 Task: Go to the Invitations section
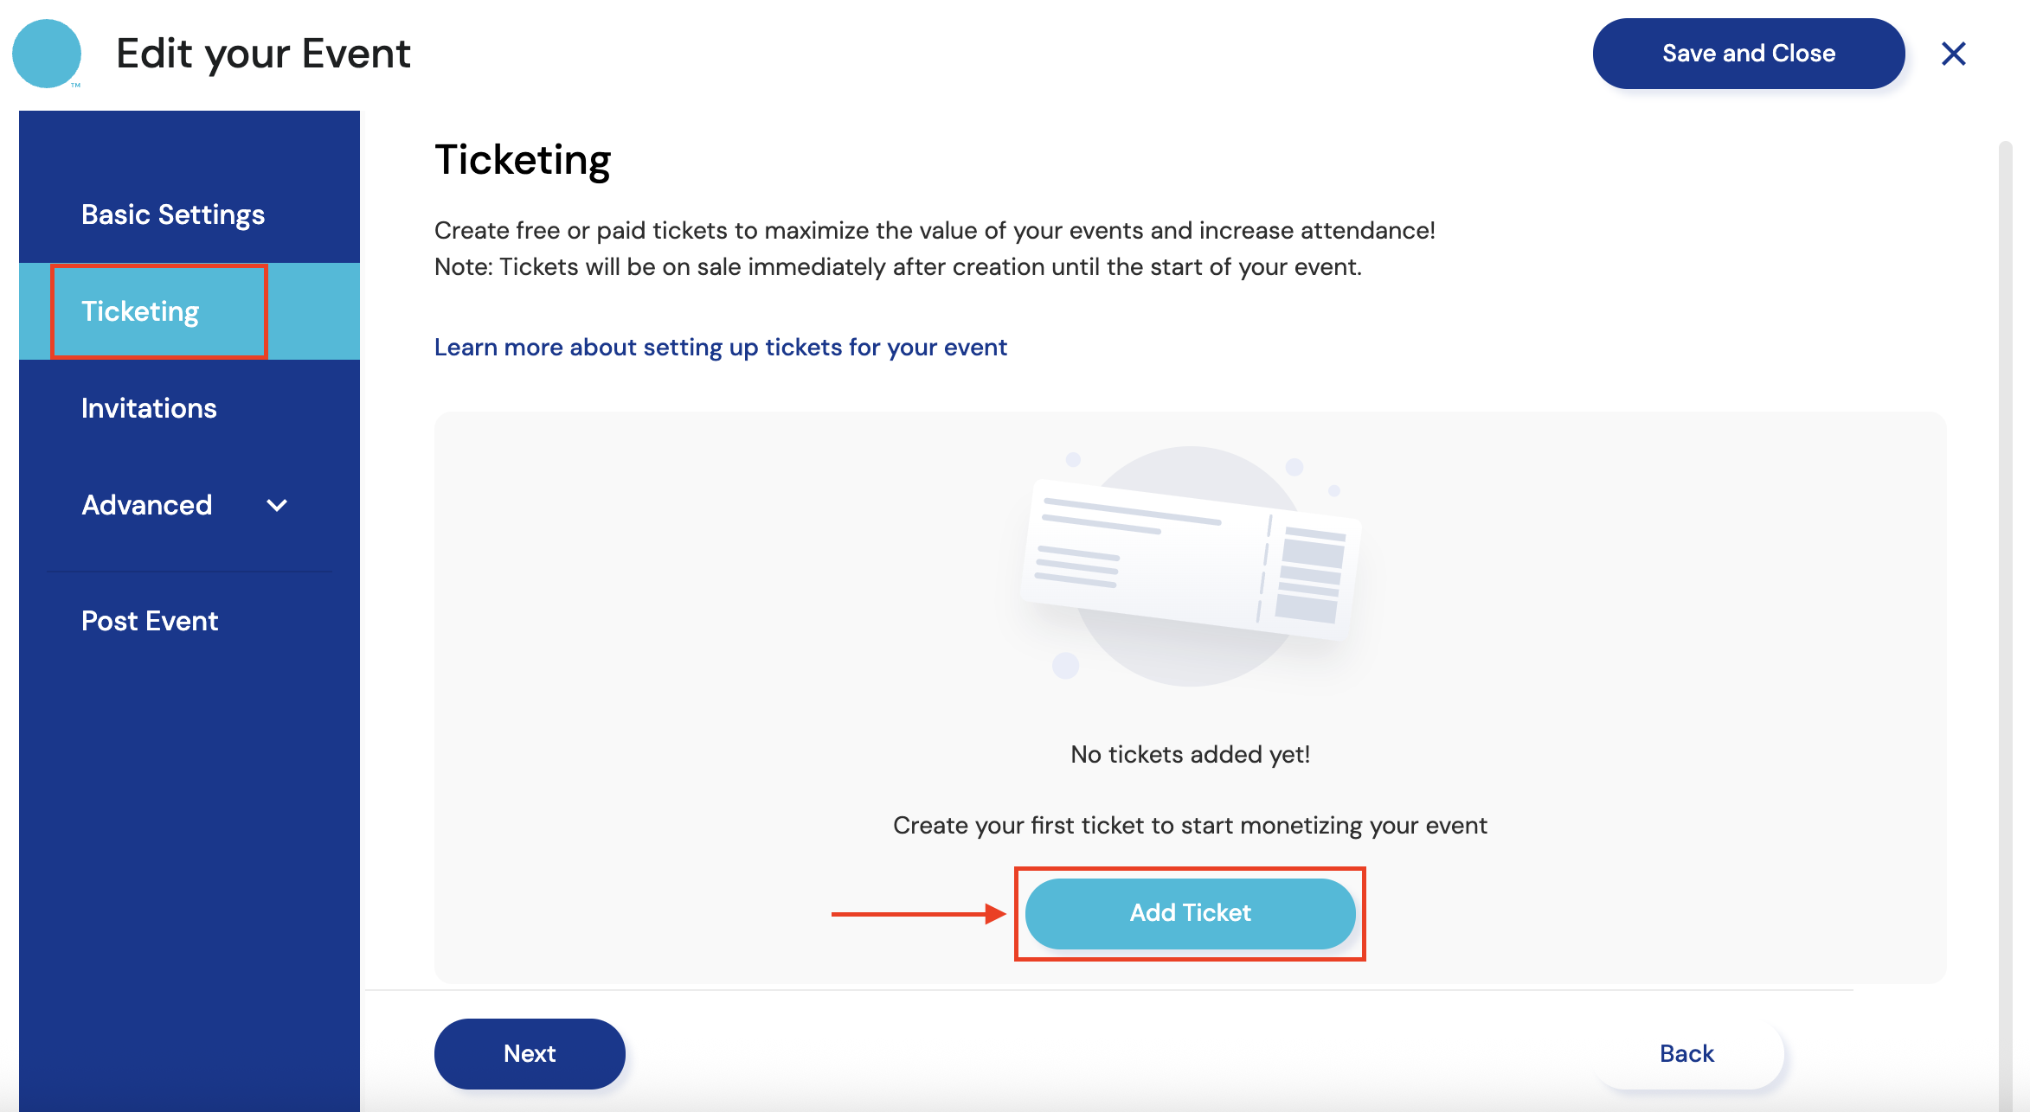pos(149,408)
